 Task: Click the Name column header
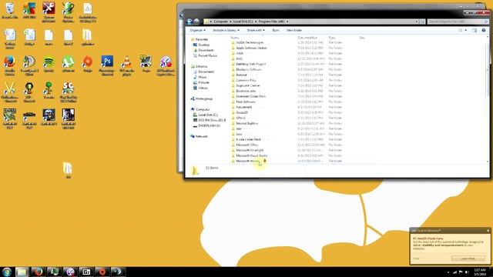(x=234, y=38)
